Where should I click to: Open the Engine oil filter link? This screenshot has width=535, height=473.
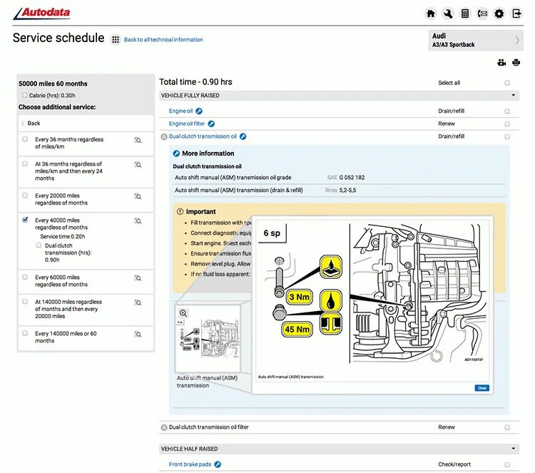pos(187,123)
